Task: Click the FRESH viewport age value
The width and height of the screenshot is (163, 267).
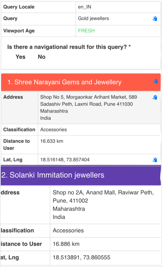Action: [86, 31]
